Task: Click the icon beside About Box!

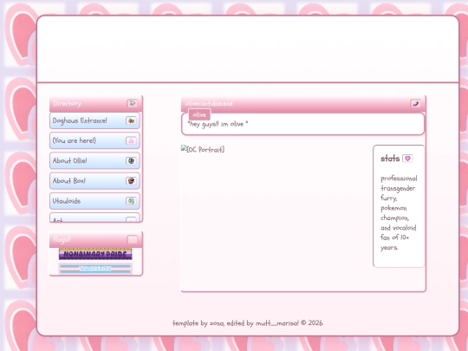Action: coord(131,181)
